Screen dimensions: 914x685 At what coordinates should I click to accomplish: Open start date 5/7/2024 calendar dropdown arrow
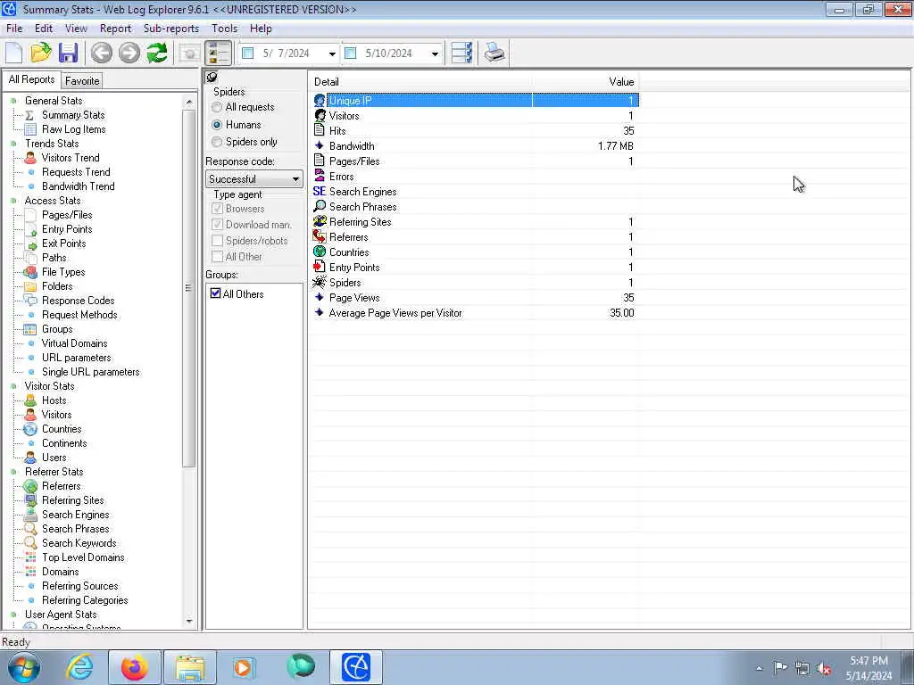332,54
